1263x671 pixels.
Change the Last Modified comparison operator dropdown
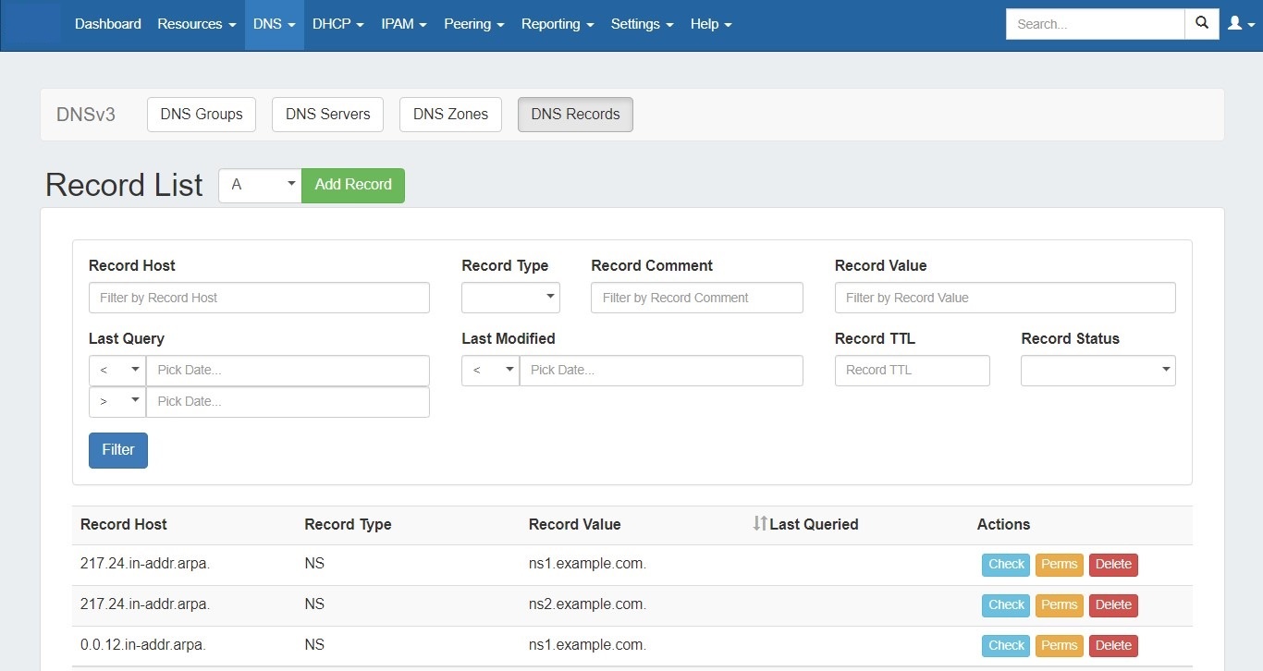(x=490, y=371)
